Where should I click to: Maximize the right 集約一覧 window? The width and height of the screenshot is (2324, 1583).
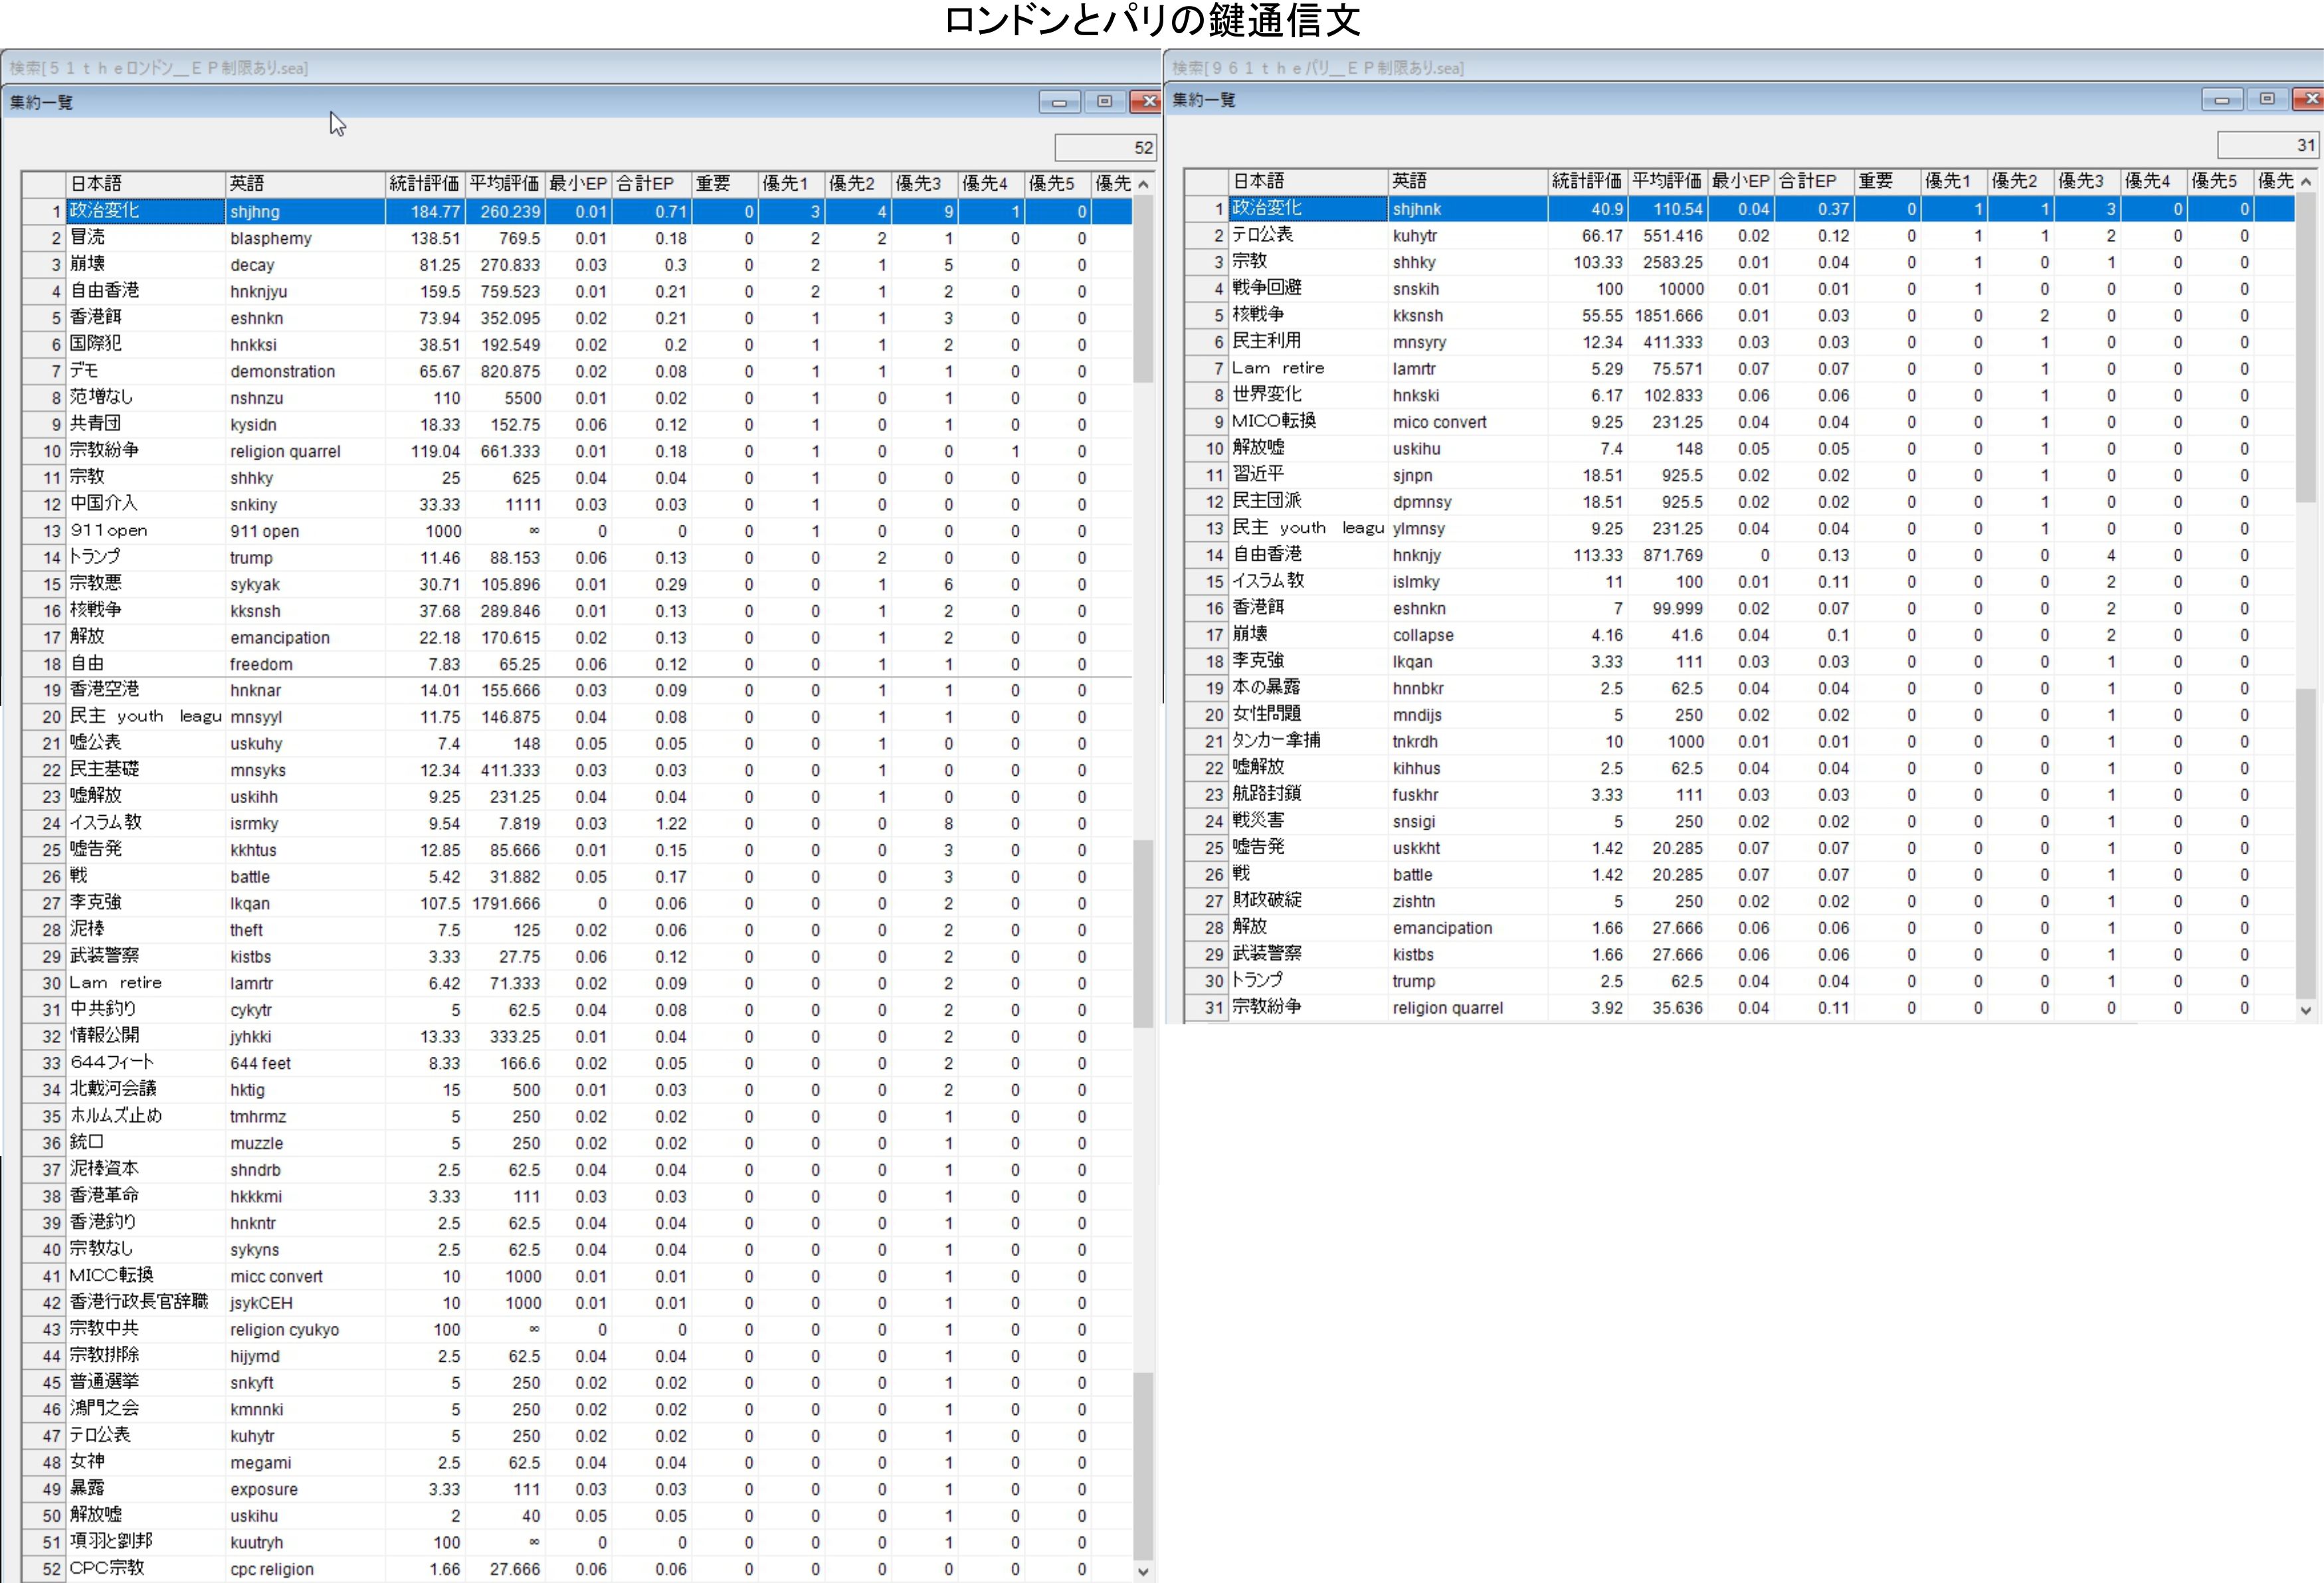[x=2267, y=100]
